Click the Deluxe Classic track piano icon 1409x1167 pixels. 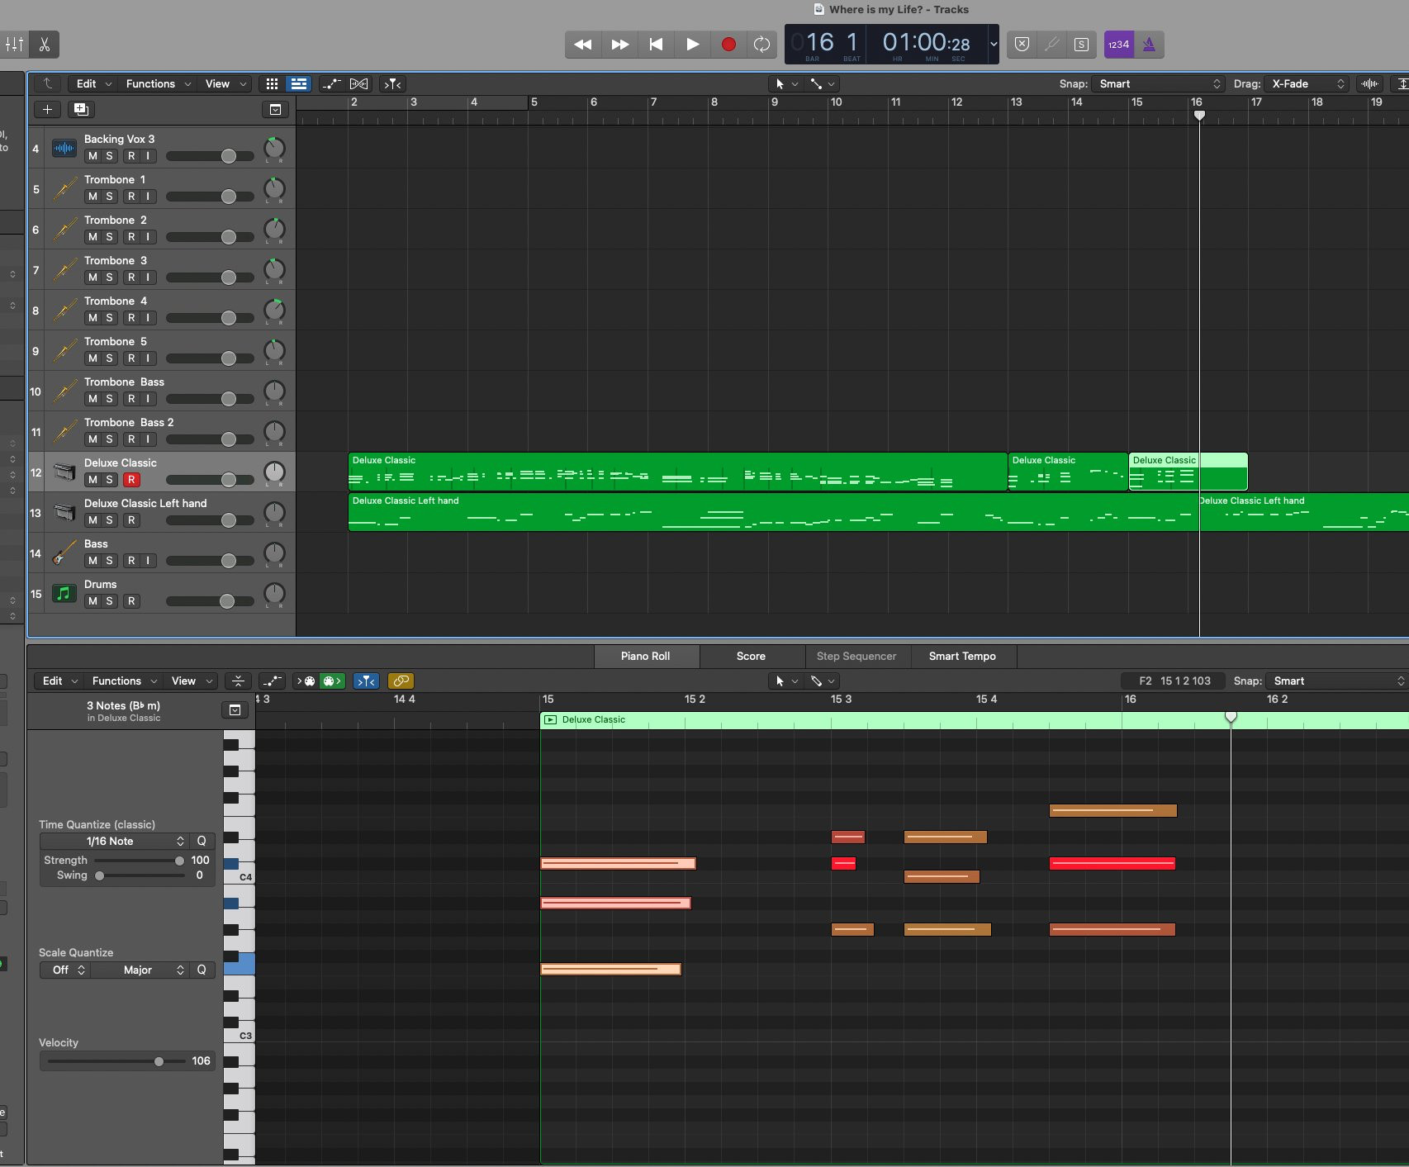coord(64,472)
